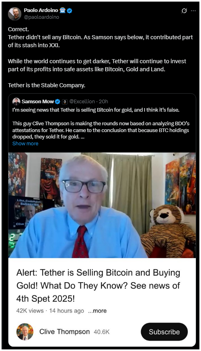Open Clive Thompson's channel avatar
The height and width of the screenshot is (351, 201).
(25, 332)
